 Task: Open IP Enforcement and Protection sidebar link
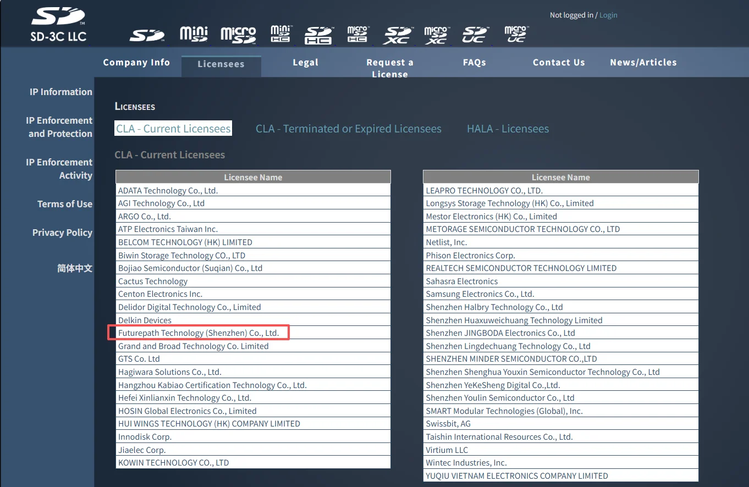59,127
